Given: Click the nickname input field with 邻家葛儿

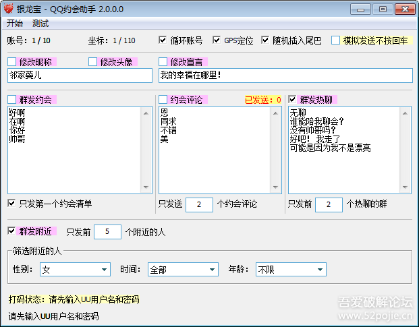Looking at the screenshot, I should (x=80, y=76).
